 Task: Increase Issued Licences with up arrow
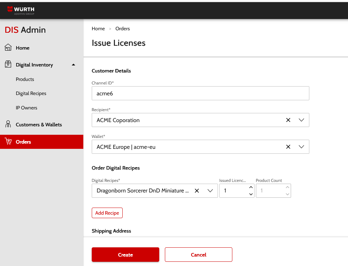251,187
